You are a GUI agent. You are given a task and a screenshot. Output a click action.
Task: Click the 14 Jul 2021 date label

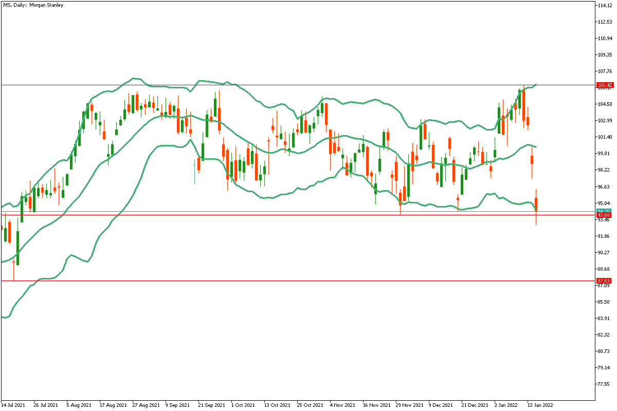(13, 405)
